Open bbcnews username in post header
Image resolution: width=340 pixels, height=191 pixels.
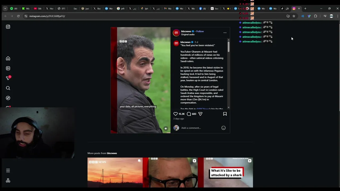coord(186,31)
